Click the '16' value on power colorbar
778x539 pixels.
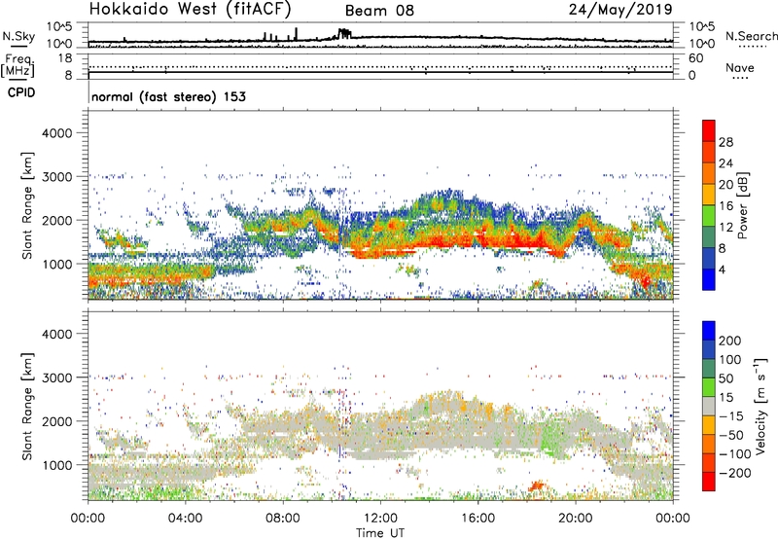click(x=725, y=206)
